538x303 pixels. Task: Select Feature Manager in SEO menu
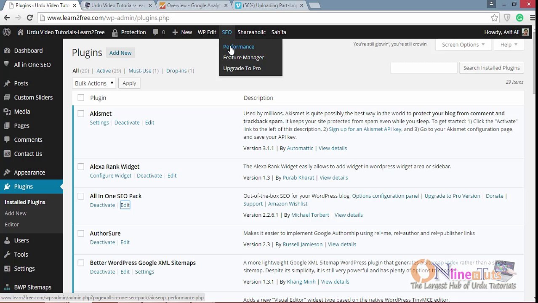click(x=243, y=57)
